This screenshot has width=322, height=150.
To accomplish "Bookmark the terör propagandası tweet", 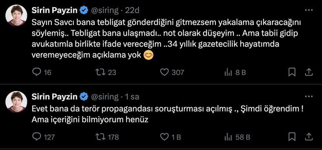I will [x=292, y=137].
